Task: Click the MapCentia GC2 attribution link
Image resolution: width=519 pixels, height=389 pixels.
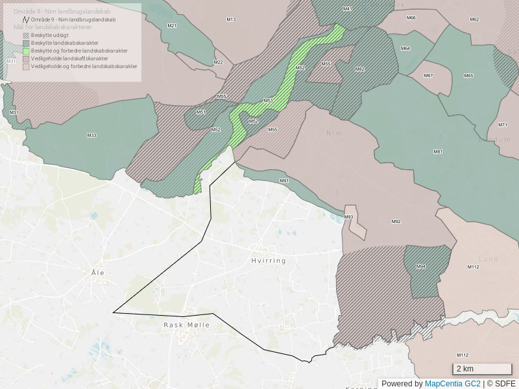Action: [x=452, y=384]
